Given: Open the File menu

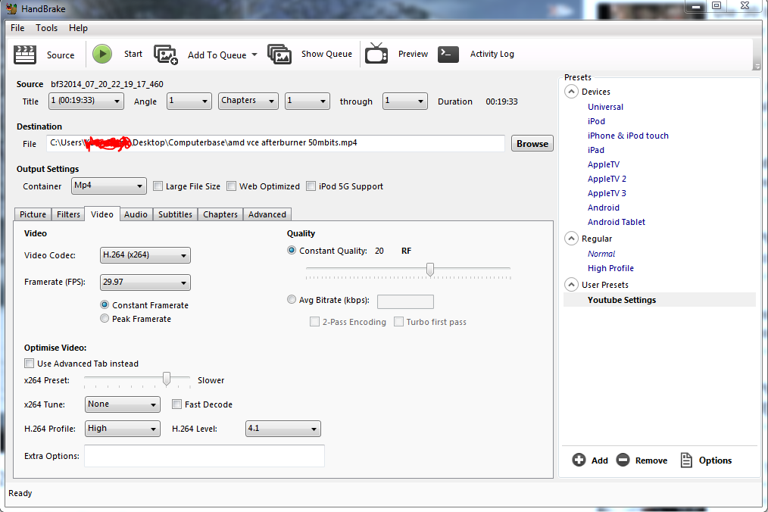Looking at the screenshot, I should tap(17, 28).
